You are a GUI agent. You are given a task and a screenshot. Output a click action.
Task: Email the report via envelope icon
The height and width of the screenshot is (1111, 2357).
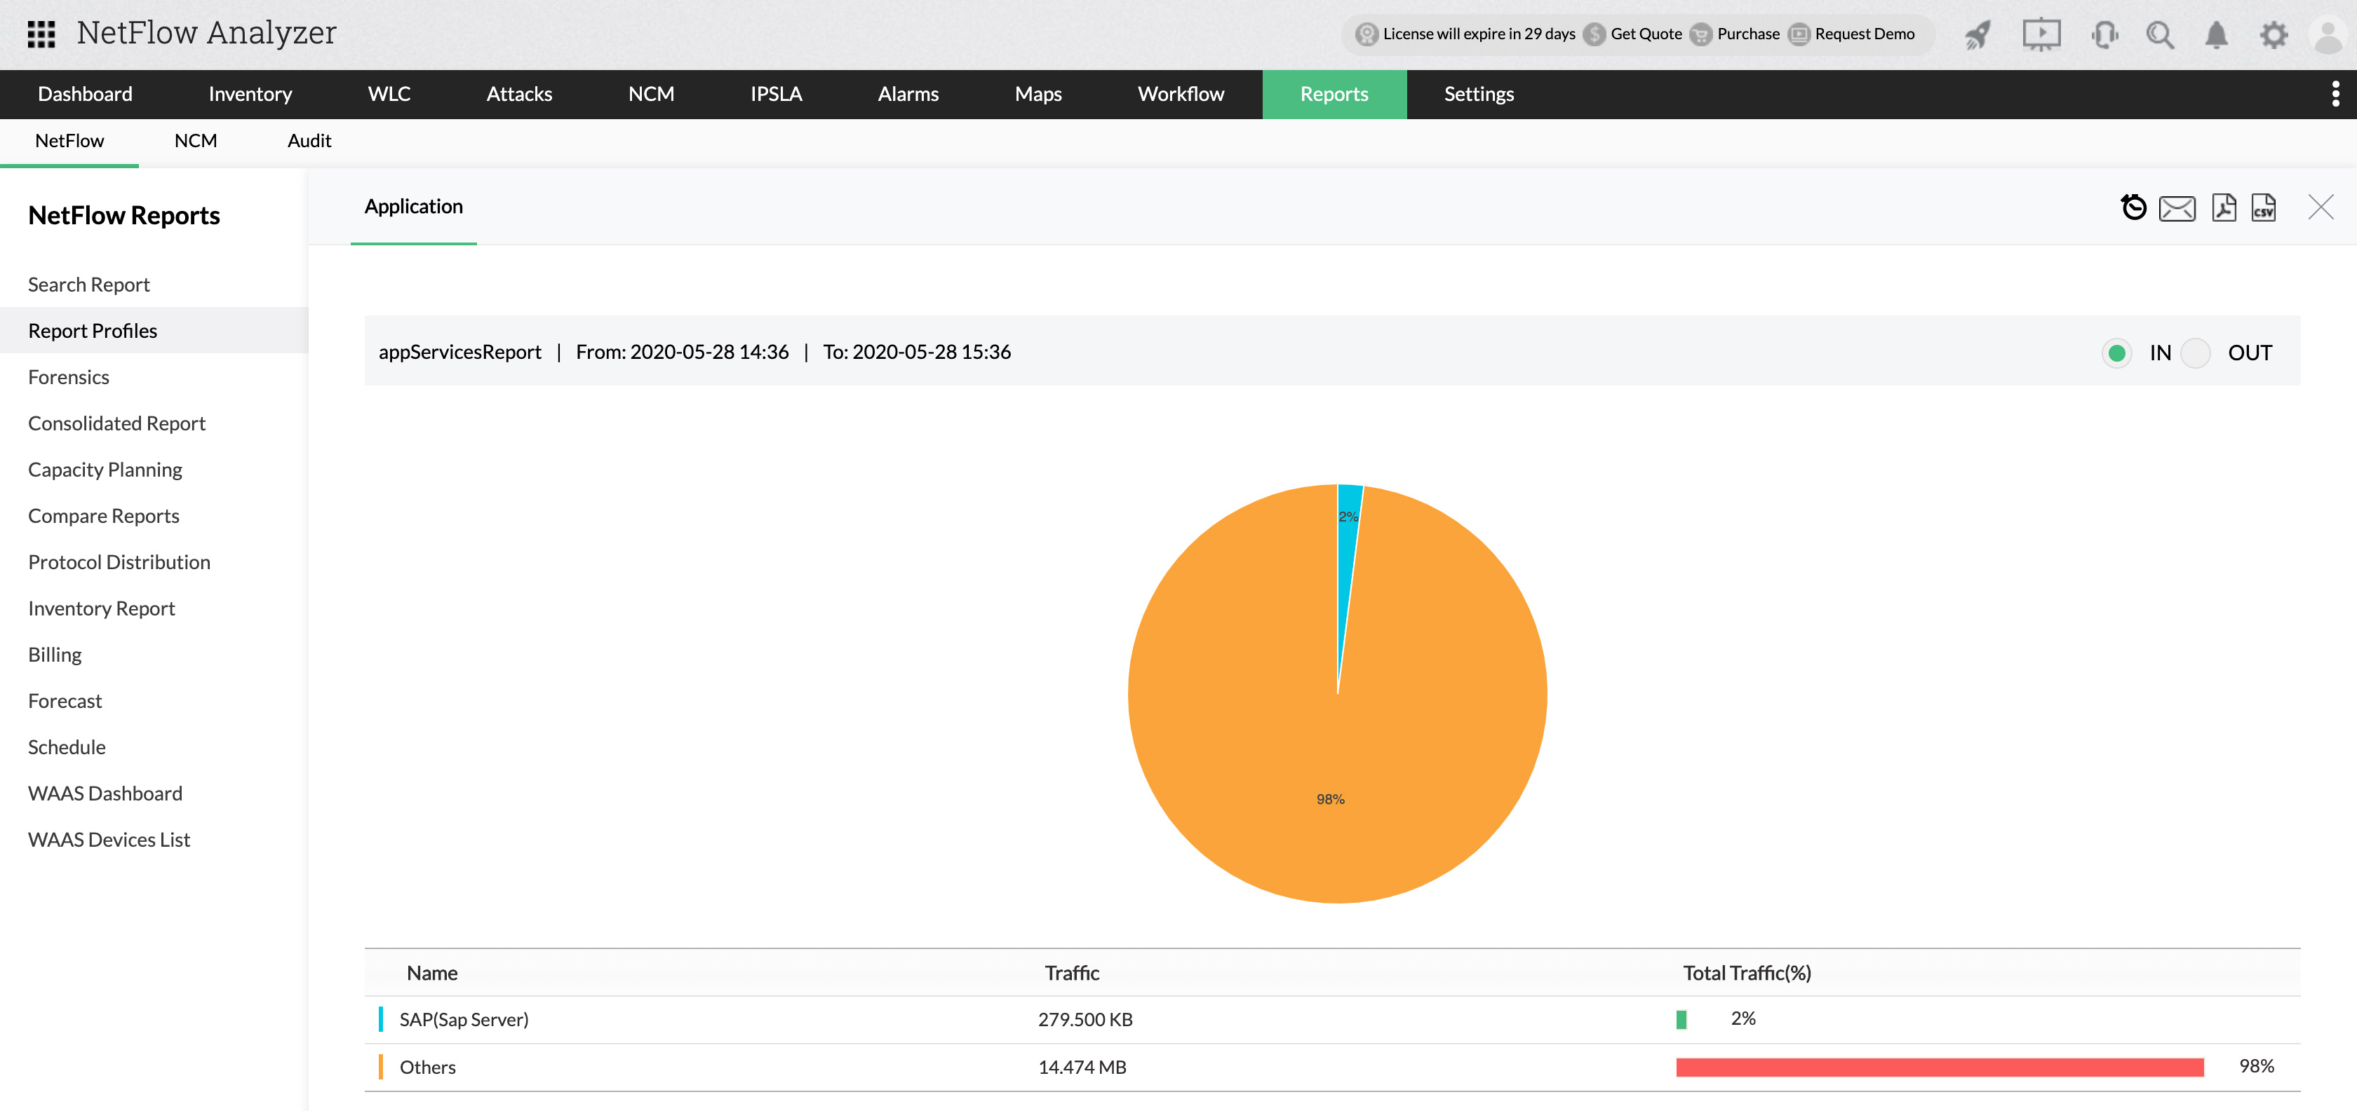(2177, 208)
